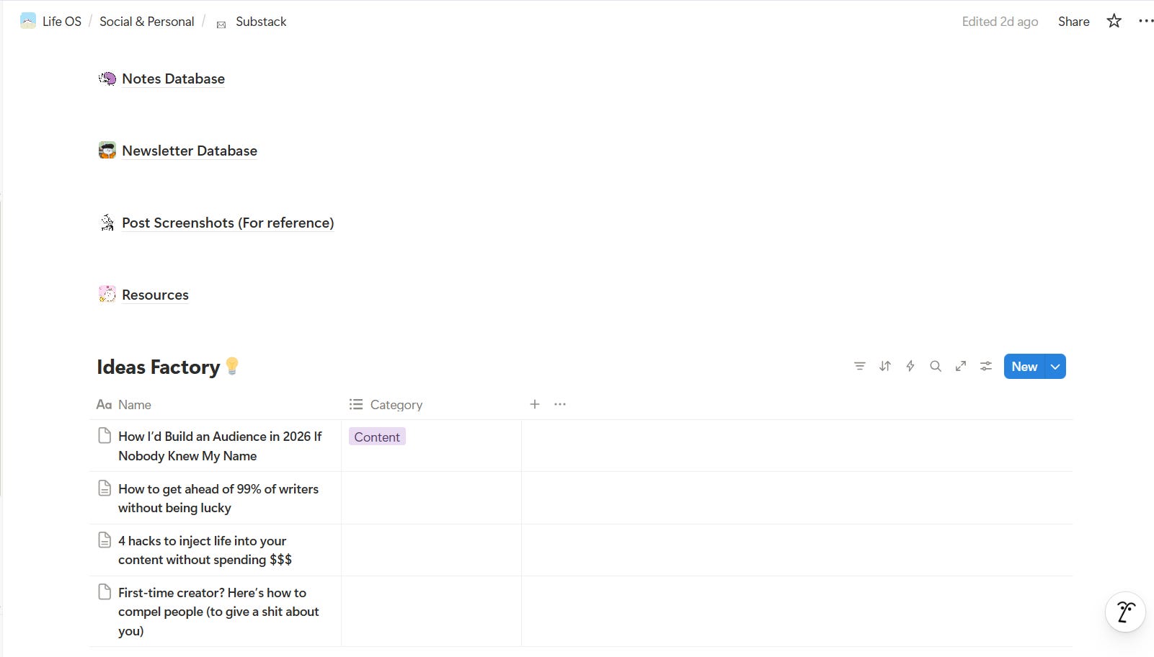Click the light bulb emoji in title

(x=232, y=366)
